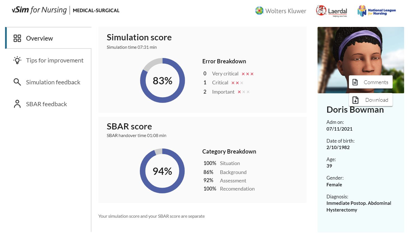The height and width of the screenshot is (239, 417).
Task: Click National League for Nursing logo
Action: pyautogui.click(x=376, y=11)
